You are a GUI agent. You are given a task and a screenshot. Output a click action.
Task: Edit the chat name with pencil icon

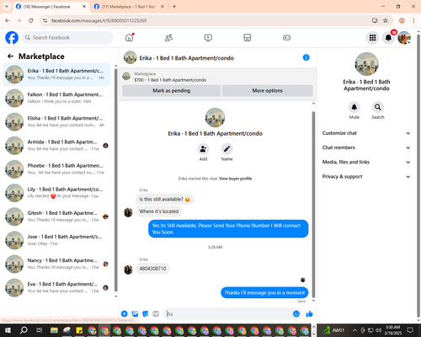click(226, 149)
